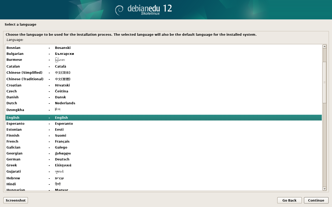Choose Chinese (Simplified) language row
Viewport: 332px width, 207px height.
pyautogui.click(x=24, y=73)
